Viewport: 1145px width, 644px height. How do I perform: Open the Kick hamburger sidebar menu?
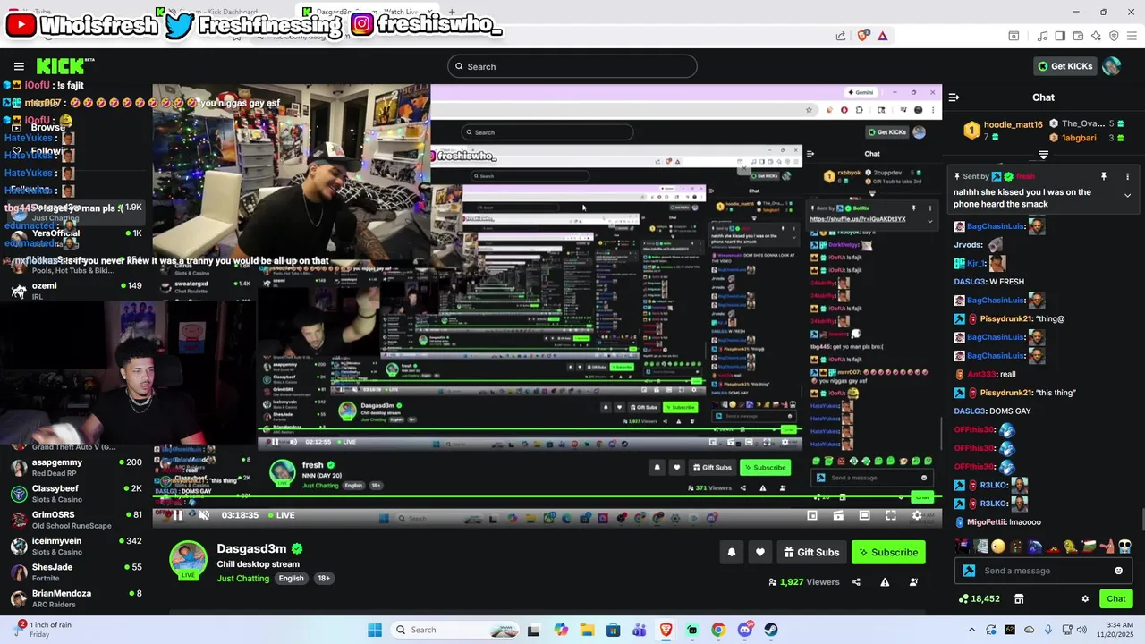pyautogui.click(x=19, y=66)
